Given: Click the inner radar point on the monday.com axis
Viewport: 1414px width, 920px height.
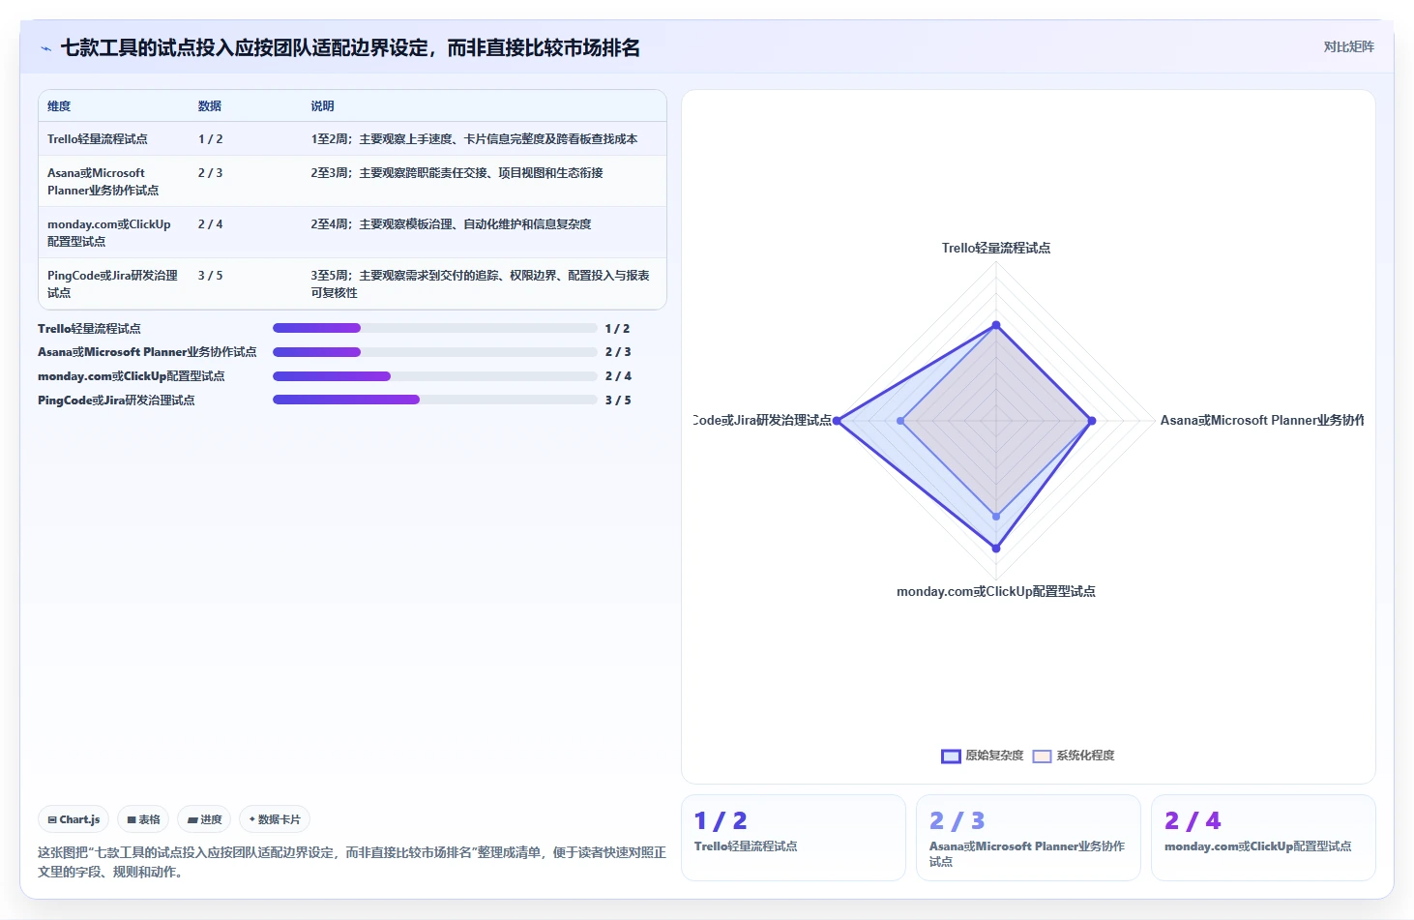Looking at the screenshot, I should [996, 517].
